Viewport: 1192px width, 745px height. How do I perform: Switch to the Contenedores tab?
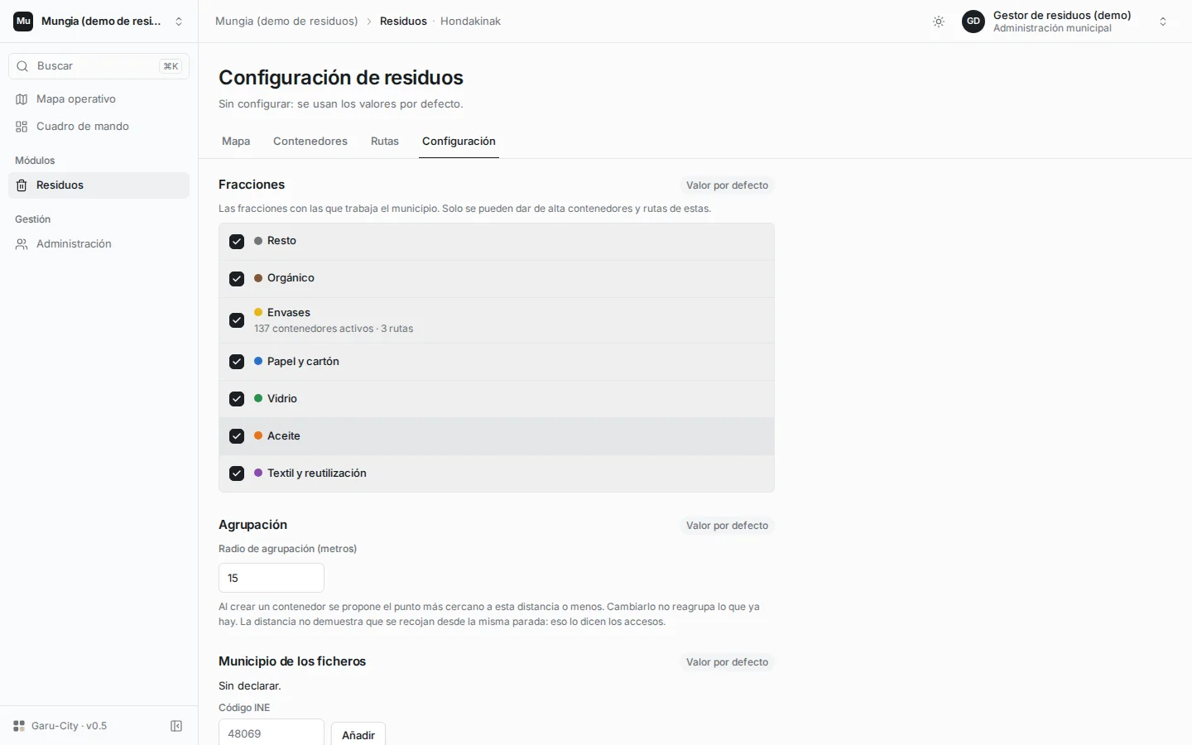[310, 142]
